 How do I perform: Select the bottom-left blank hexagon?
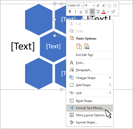tap(39, 74)
